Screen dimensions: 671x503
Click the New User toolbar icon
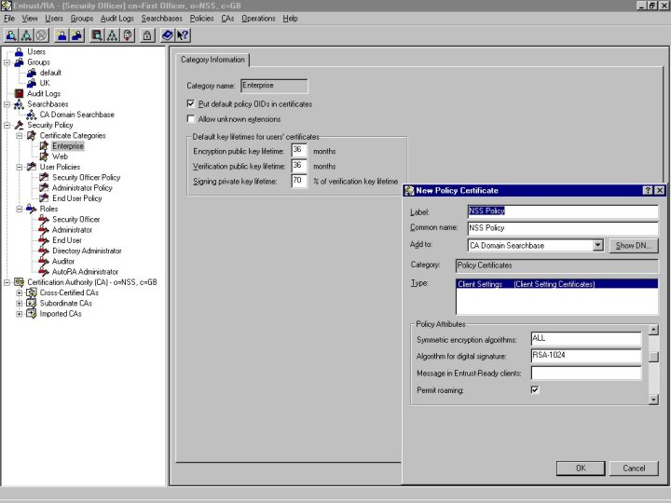[x=62, y=35]
